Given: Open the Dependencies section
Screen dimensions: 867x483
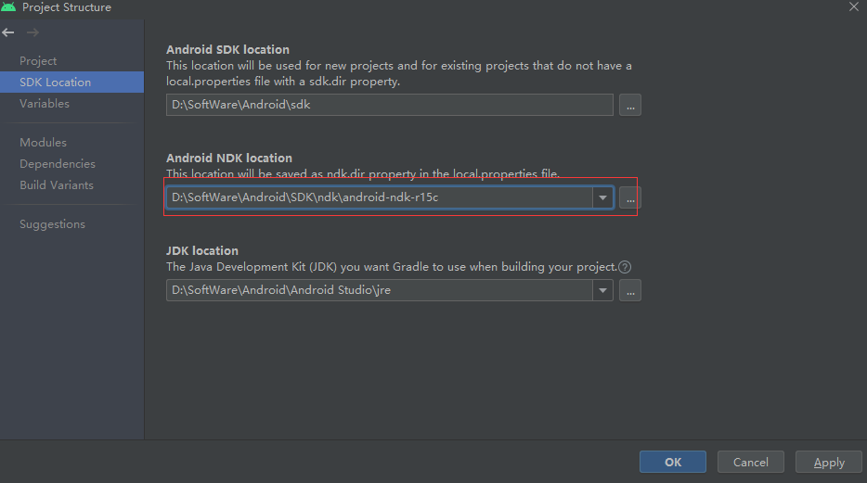Looking at the screenshot, I should [58, 164].
